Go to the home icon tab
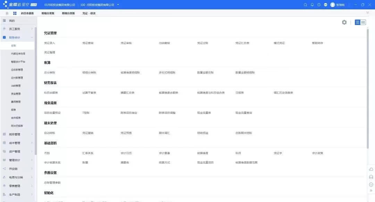375x202 pixels. [x=7, y=13]
